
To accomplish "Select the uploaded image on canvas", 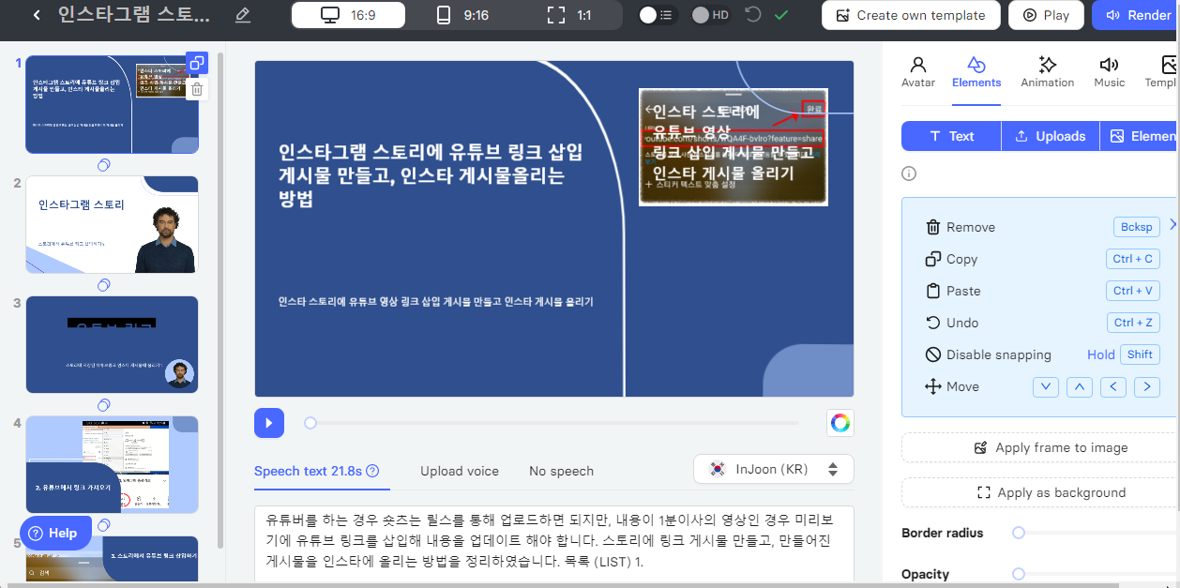I will click(733, 147).
